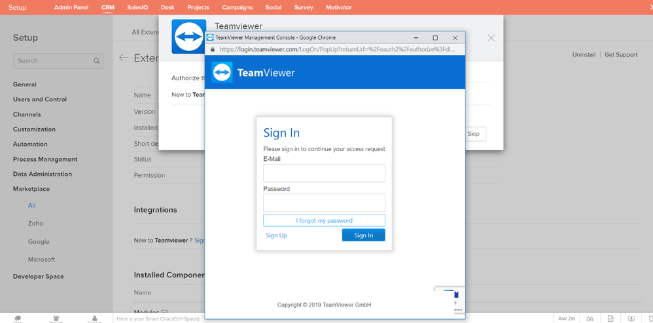Image resolution: width=653 pixels, height=323 pixels.
Task: Click the Setup search field
Action: (58, 61)
